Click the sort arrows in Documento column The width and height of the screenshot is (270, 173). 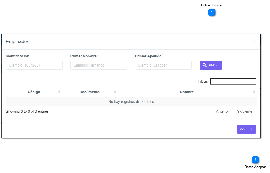point(115,92)
